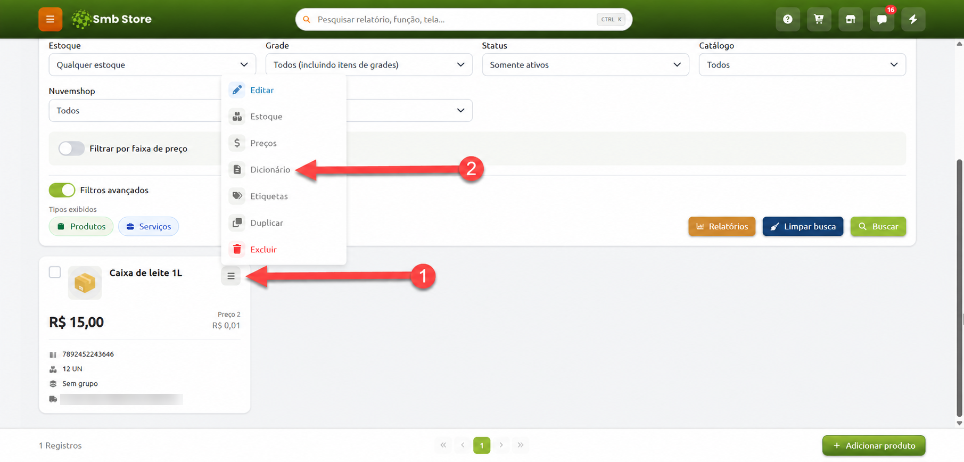Expand the Catálogo dropdown
The width and height of the screenshot is (964, 462).
coord(802,64)
